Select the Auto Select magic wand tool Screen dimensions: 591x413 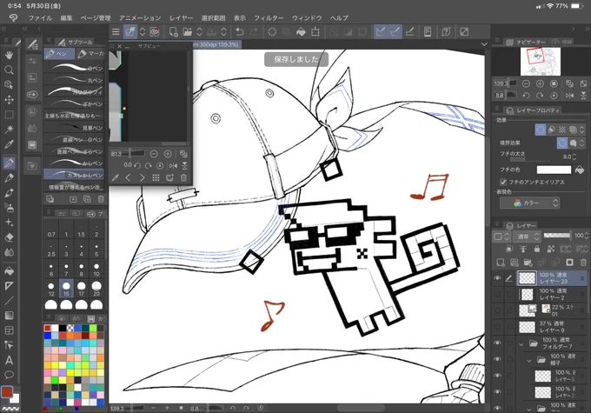pyautogui.click(x=9, y=130)
